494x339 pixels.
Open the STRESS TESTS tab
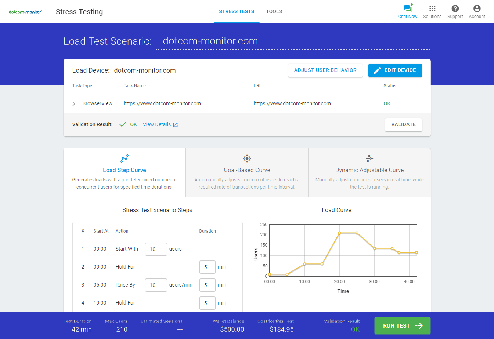click(x=237, y=11)
